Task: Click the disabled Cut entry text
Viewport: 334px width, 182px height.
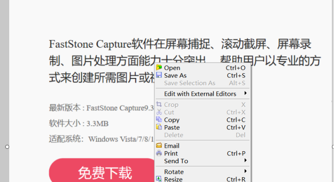Action: coord(169,112)
